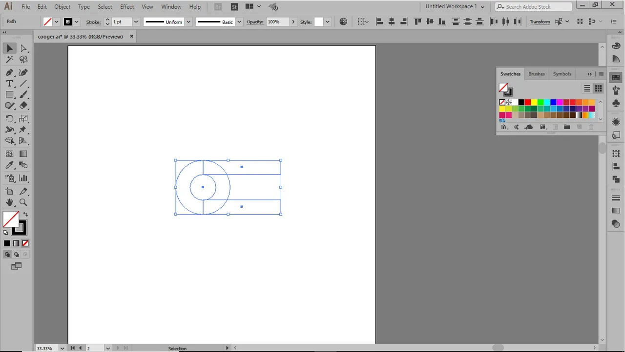625x352 pixels.
Task: Open fill color dropdown in control bar
Action: click(x=57, y=22)
